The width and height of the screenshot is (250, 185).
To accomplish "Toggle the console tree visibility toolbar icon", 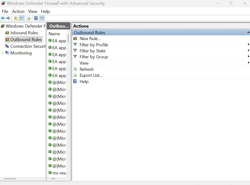I will click(x=21, y=18).
